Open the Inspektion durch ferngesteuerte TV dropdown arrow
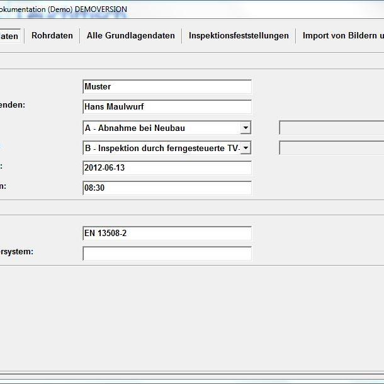This screenshot has height=384, width=384. pyautogui.click(x=246, y=148)
